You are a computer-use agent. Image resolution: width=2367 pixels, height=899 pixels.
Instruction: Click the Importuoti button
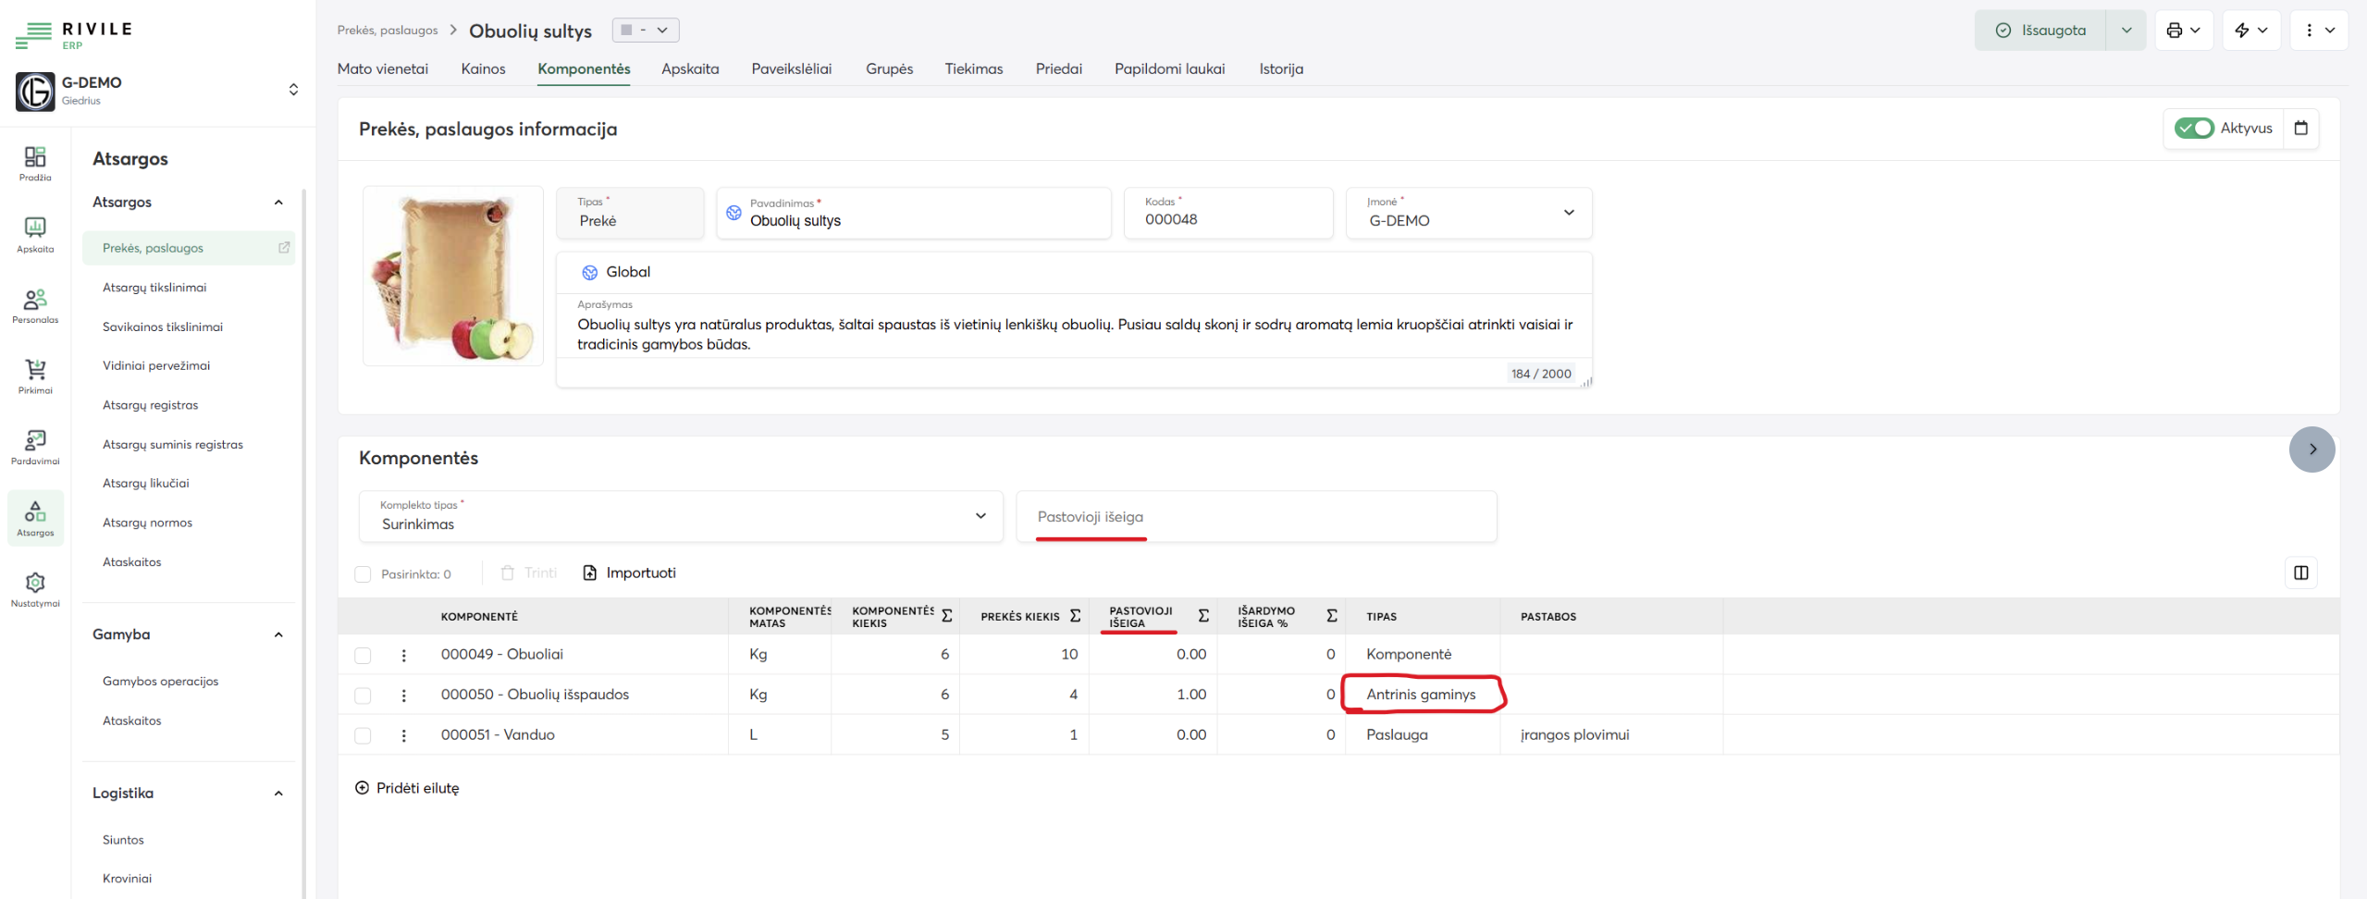pos(630,573)
